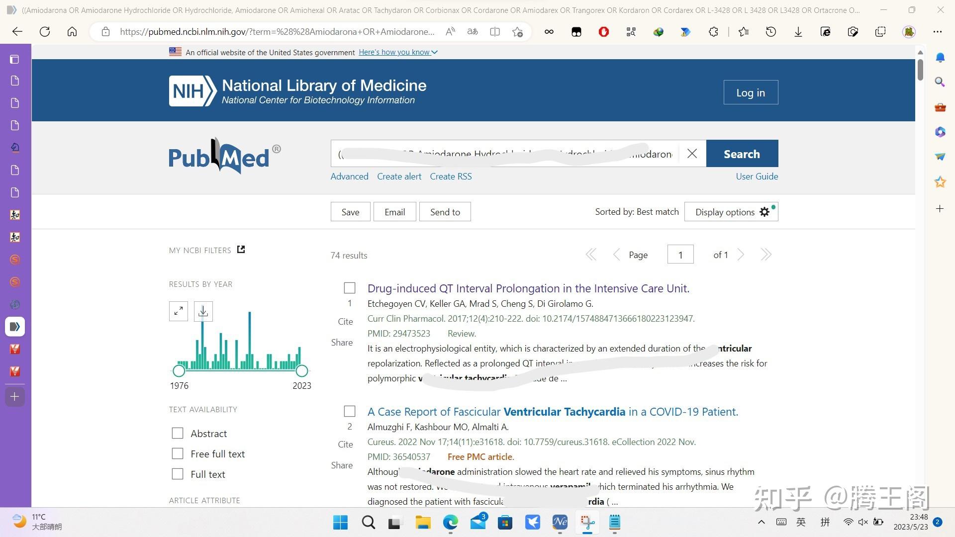Select 1976 year range slider handle

[x=179, y=370]
